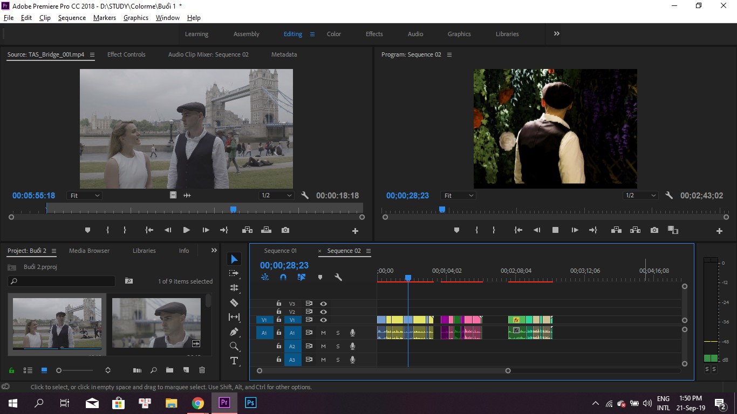The height and width of the screenshot is (414, 737).
Task: Click the Source monitor playhead marker
Action: tap(233, 209)
